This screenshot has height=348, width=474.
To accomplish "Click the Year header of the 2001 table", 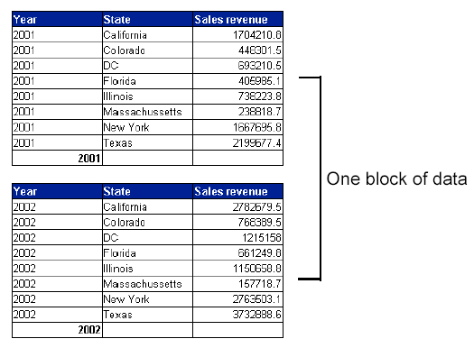I will click(x=57, y=19).
